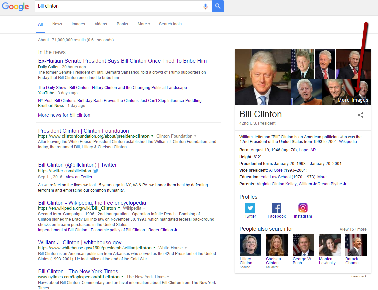Open the Instagram profile icon
The height and width of the screenshot is (290, 378).
(x=303, y=208)
